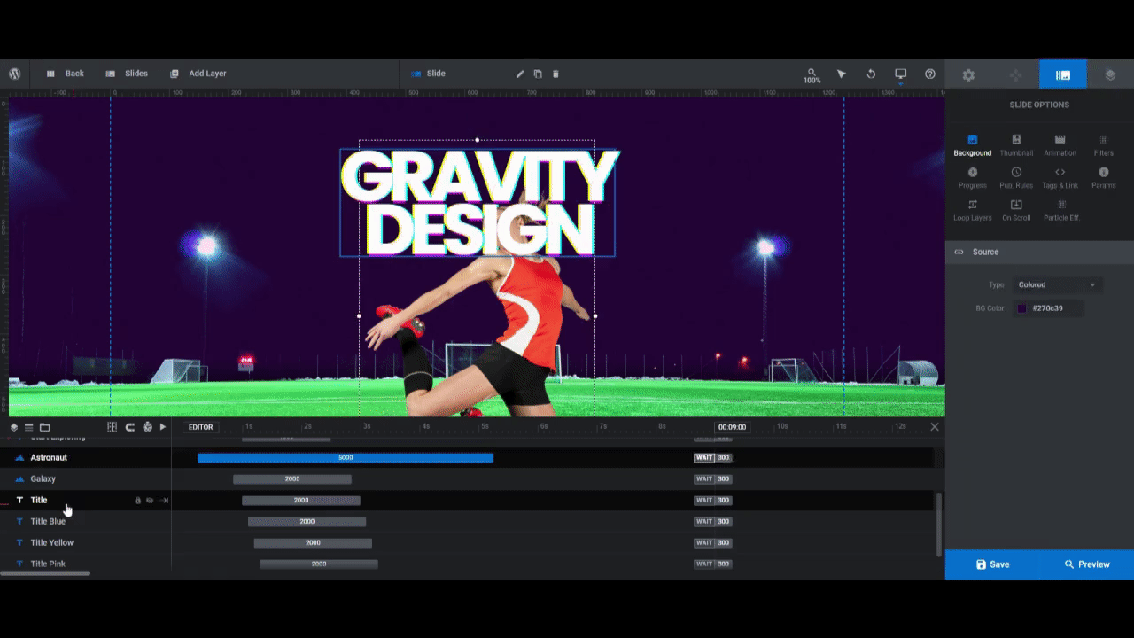Click the Back button
1134x638 pixels.
[x=65, y=74]
